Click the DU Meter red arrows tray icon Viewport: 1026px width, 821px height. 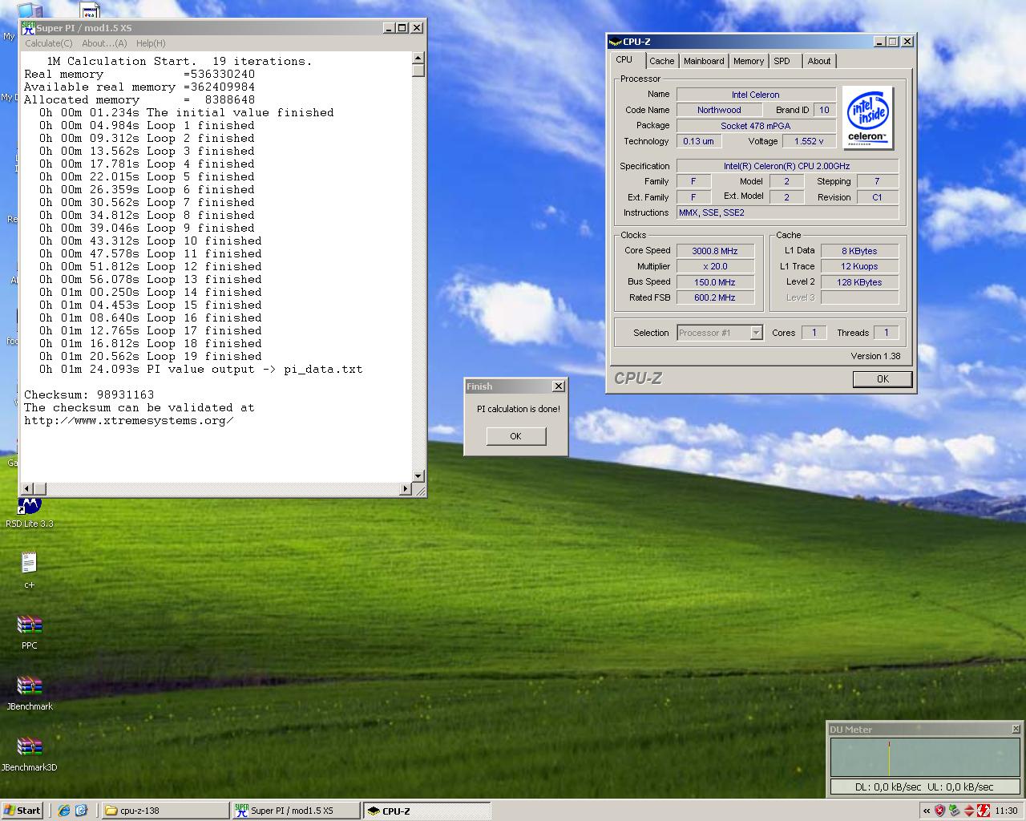point(969,811)
